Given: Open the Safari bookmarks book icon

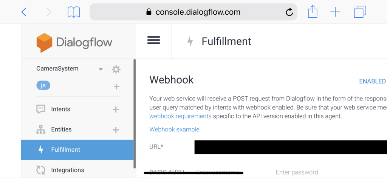Looking at the screenshot, I should [74, 12].
